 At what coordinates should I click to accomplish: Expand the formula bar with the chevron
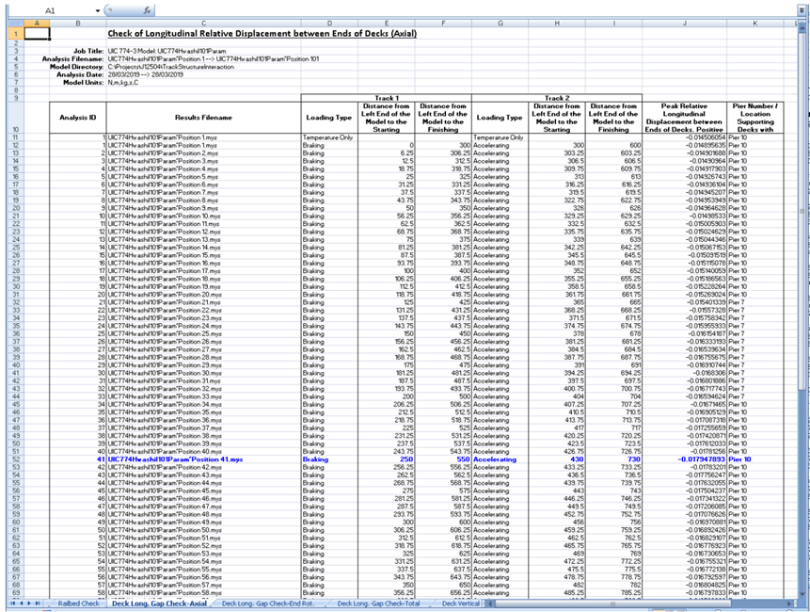(803, 8)
